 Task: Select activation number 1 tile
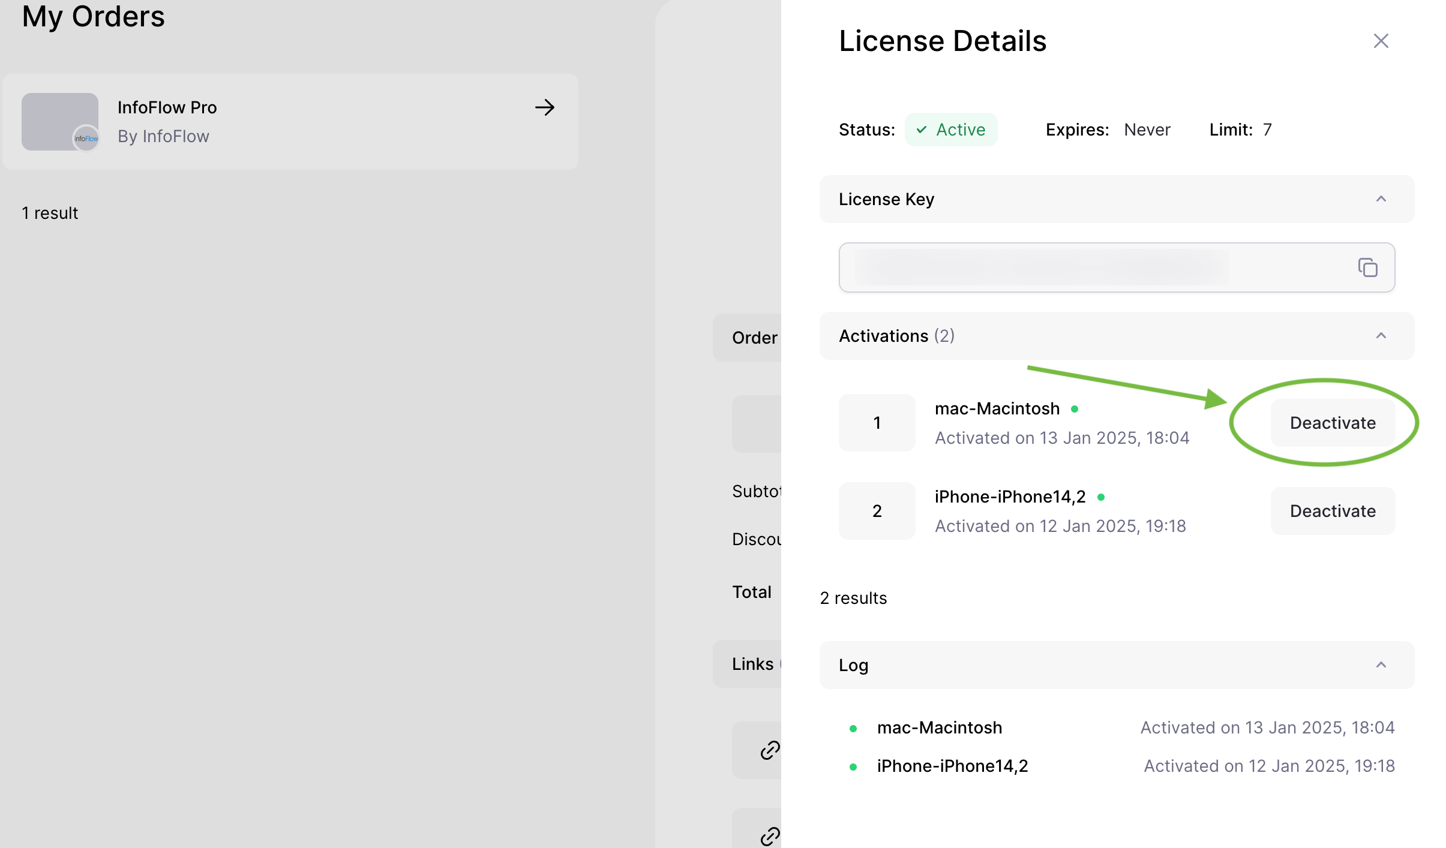[877, 423]
